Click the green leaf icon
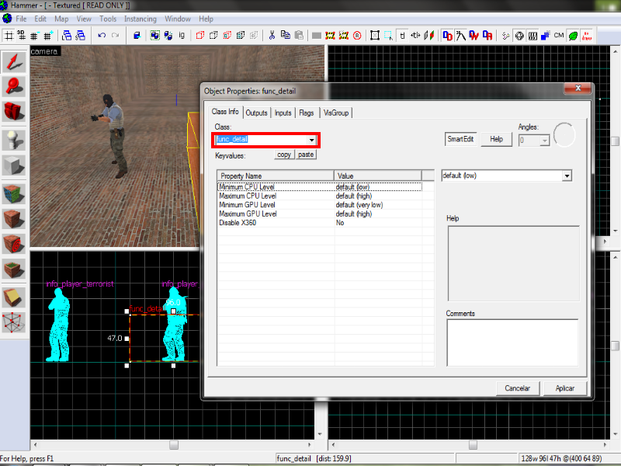 [x=573, y=36]
